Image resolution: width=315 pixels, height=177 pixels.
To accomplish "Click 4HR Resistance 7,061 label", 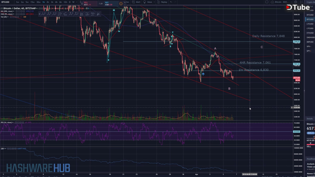I will click(x=255, y=62).
